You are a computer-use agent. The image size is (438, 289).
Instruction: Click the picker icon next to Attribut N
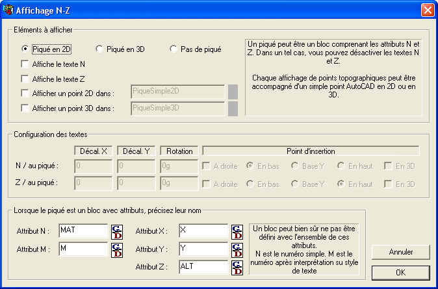117,231
